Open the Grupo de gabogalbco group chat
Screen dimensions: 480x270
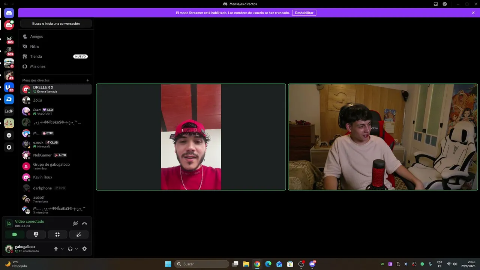click(x=56, y=166)
